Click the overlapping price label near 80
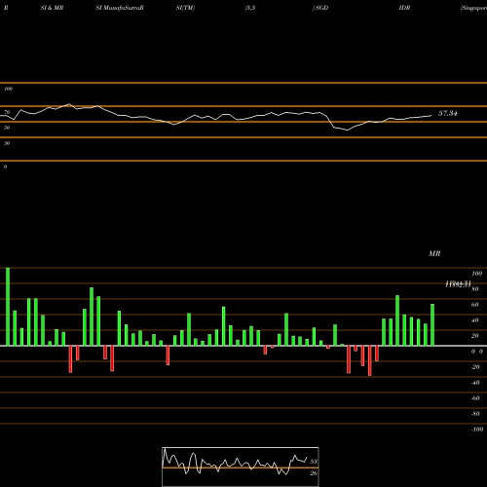This screenshot has height=487, width=487. coord(458,284)
